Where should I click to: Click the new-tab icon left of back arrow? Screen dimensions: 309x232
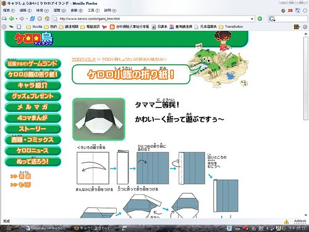4,19
